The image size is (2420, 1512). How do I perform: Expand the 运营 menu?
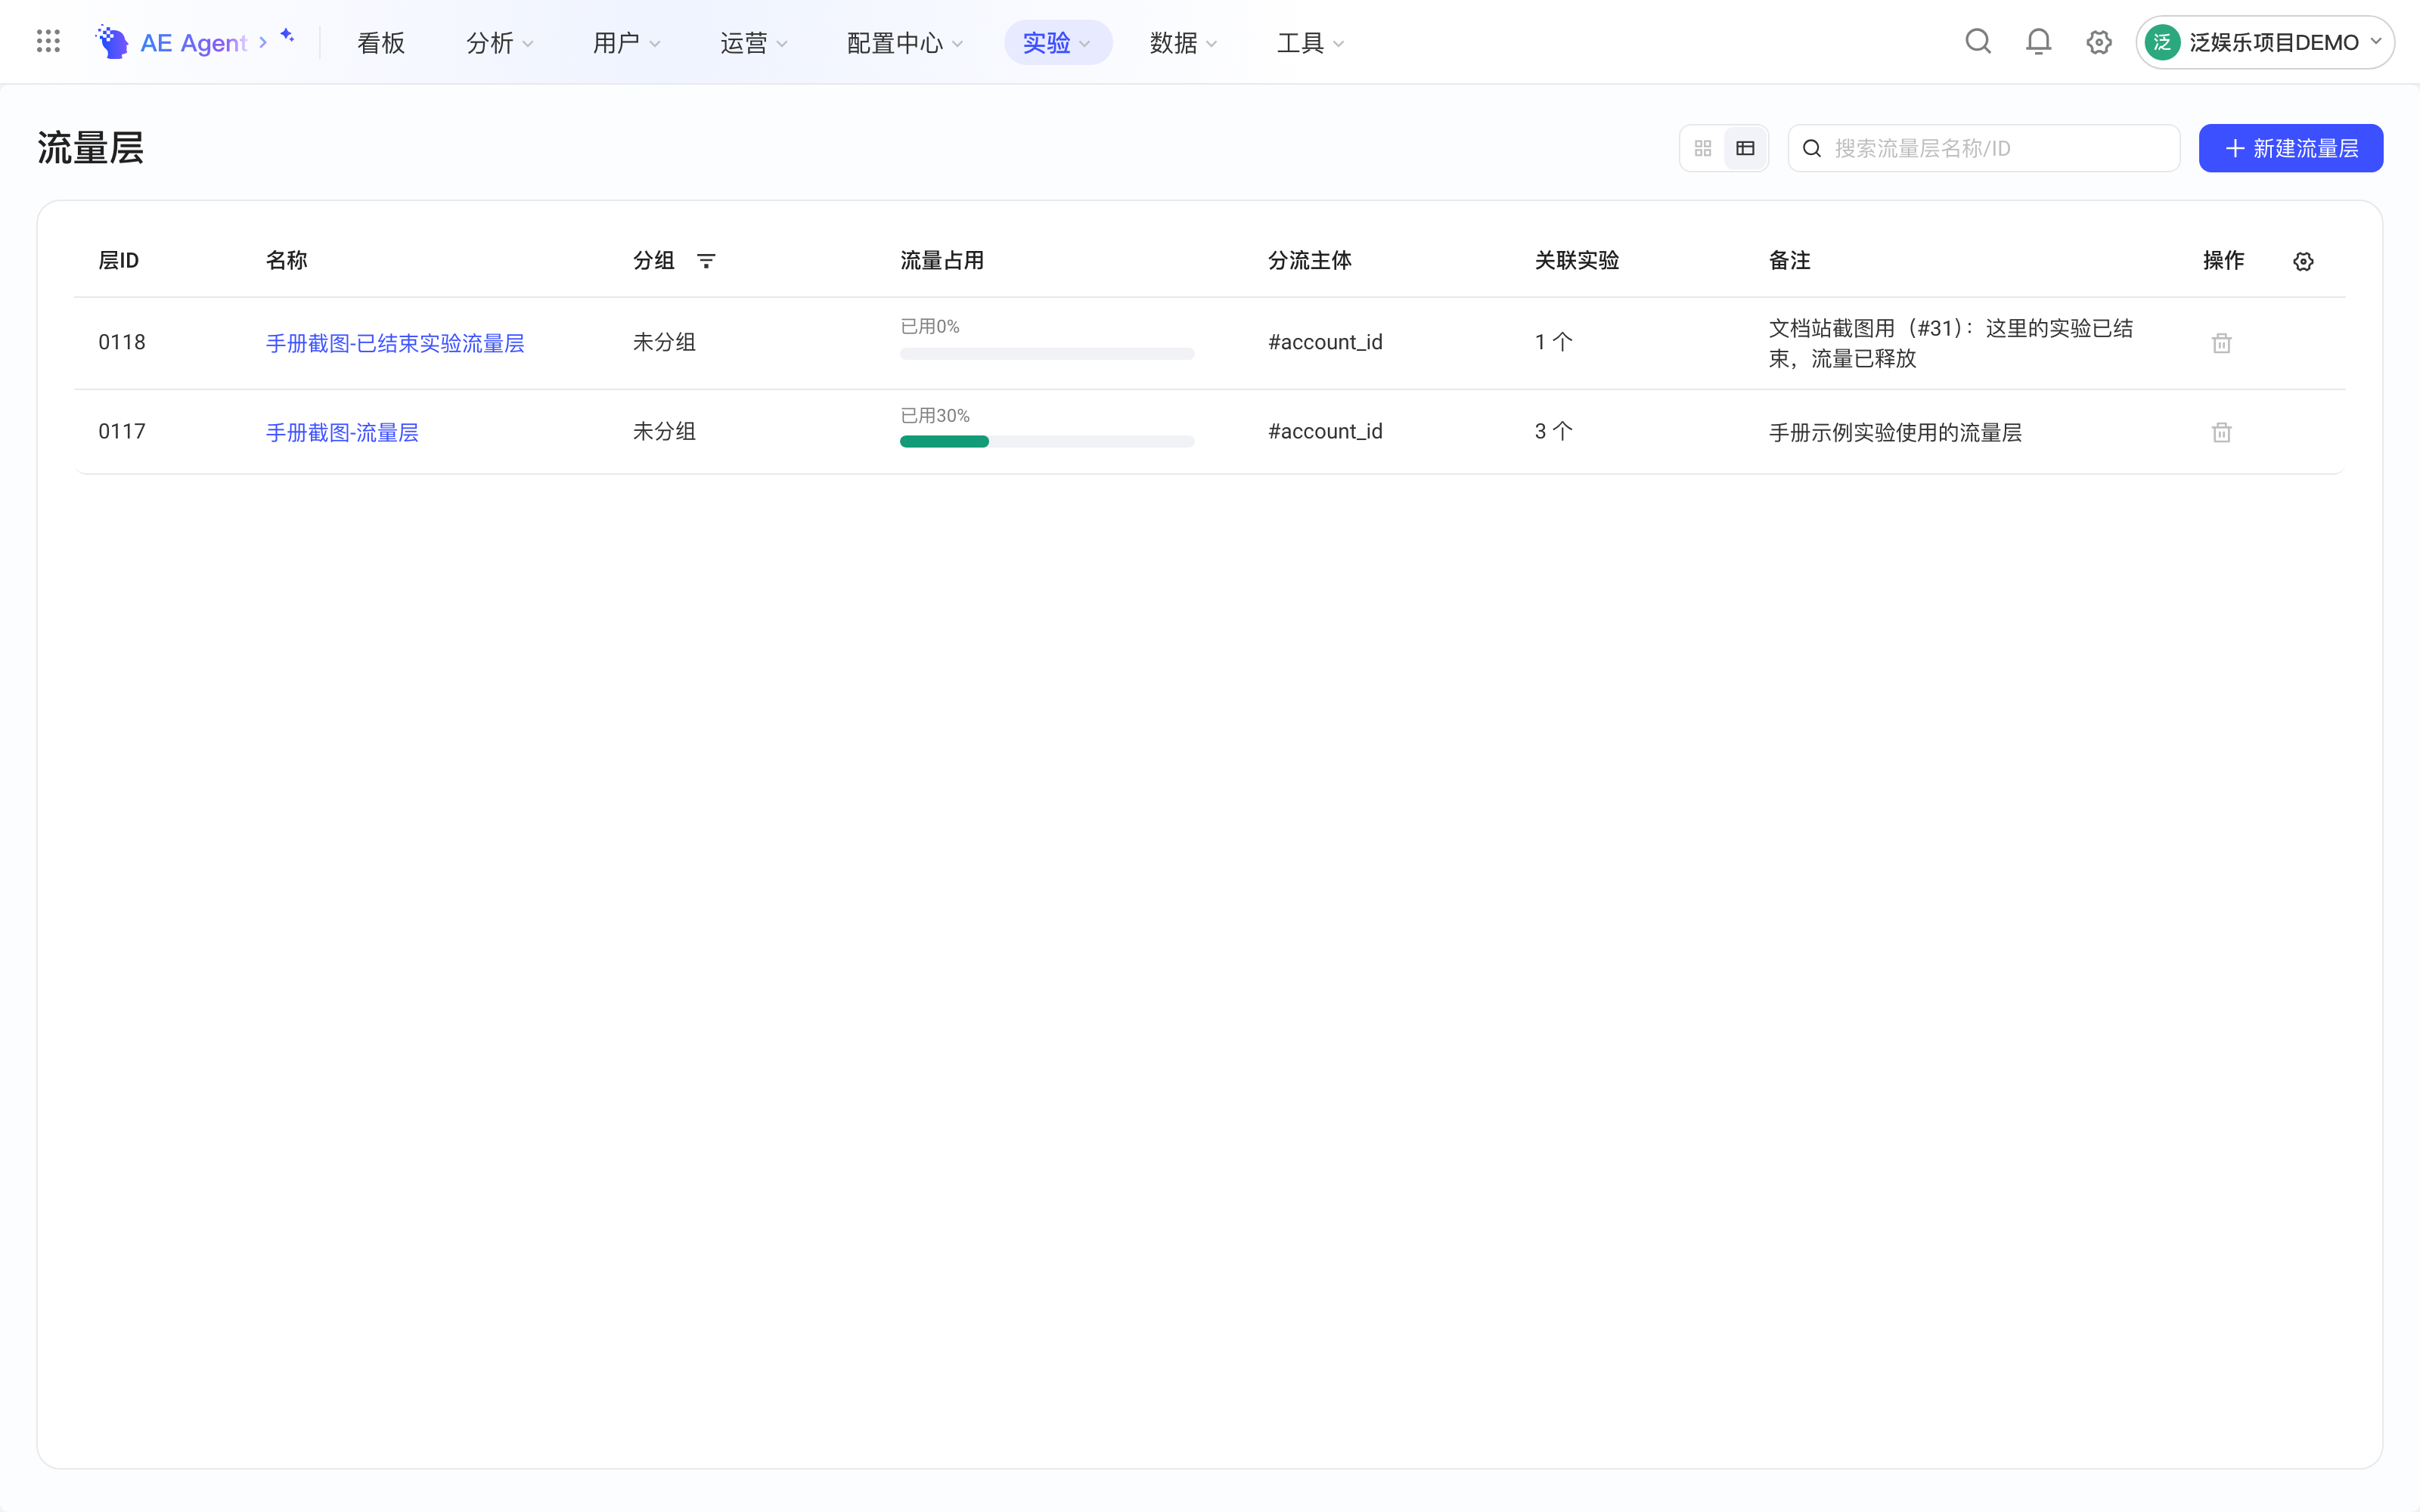(753, 43)
